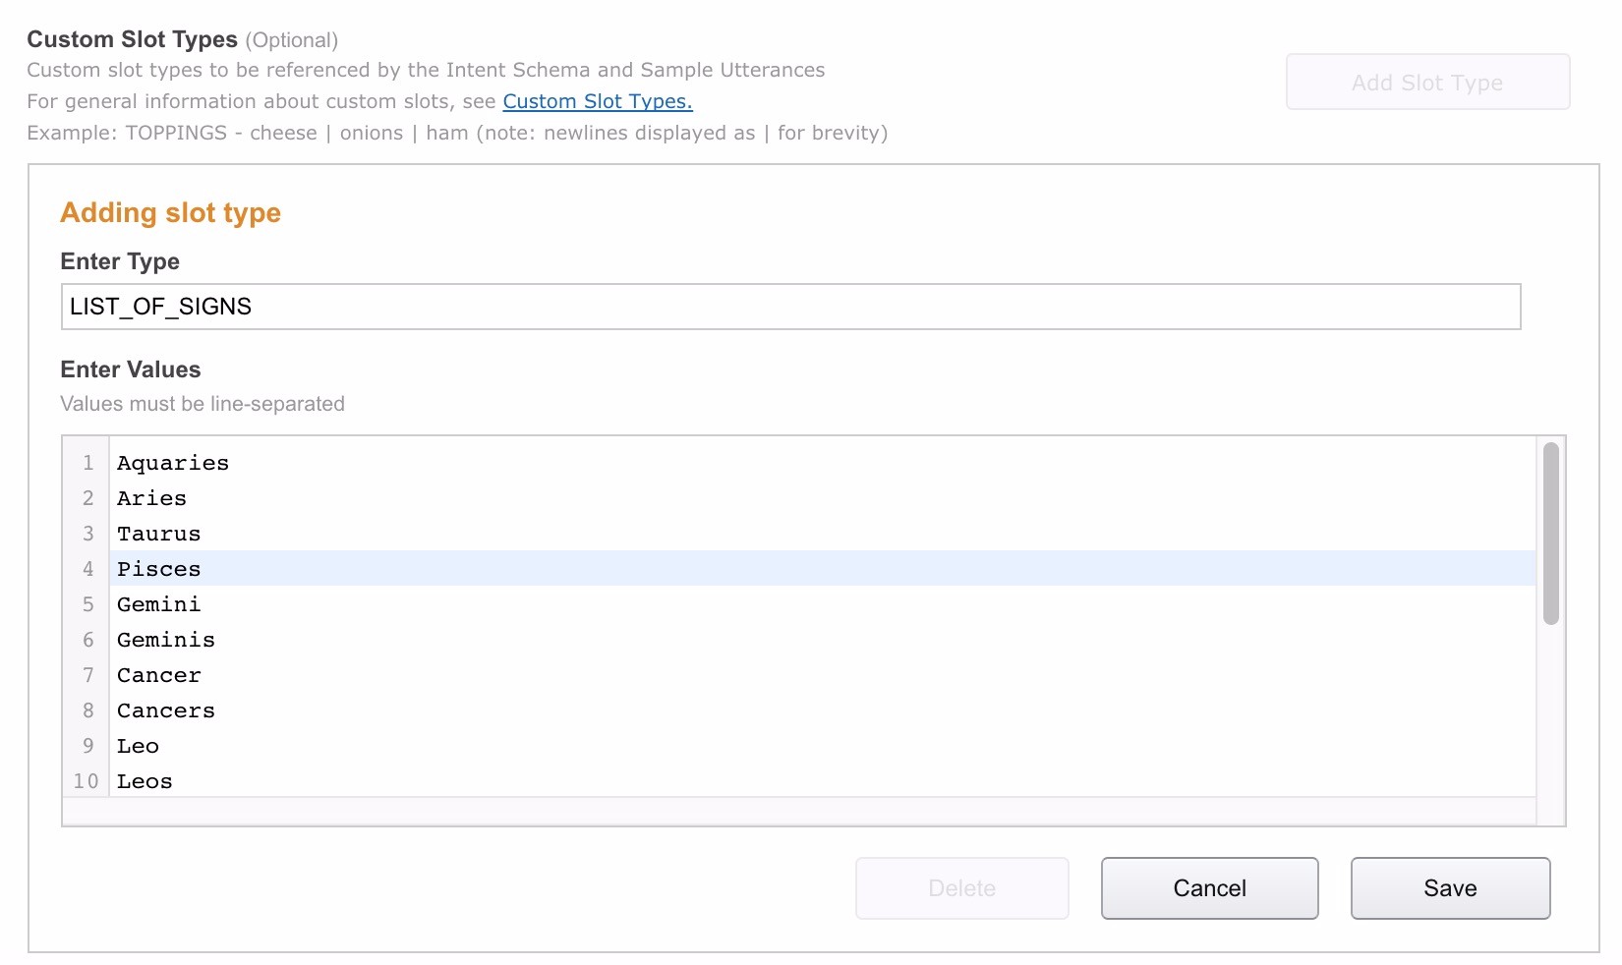This screenshot has width=1622, height=965.
Task: Click the Taurus line in editor
Action: coord(159,534)
